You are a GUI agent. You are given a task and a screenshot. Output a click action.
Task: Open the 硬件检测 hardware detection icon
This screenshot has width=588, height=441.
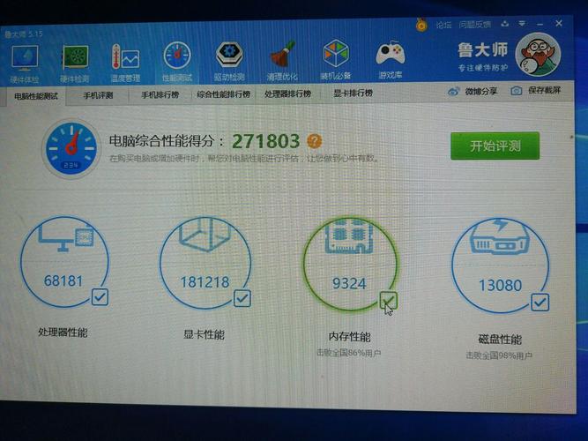[x=75, y=63]
